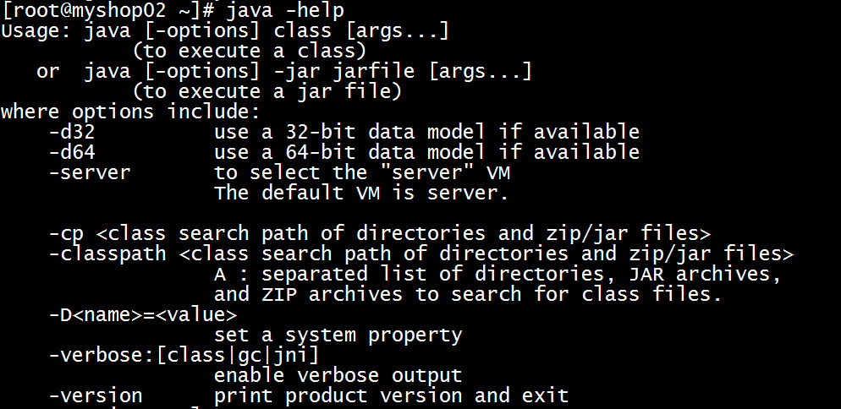Click the "(to execute a class)" text

(x=249, y=52)
